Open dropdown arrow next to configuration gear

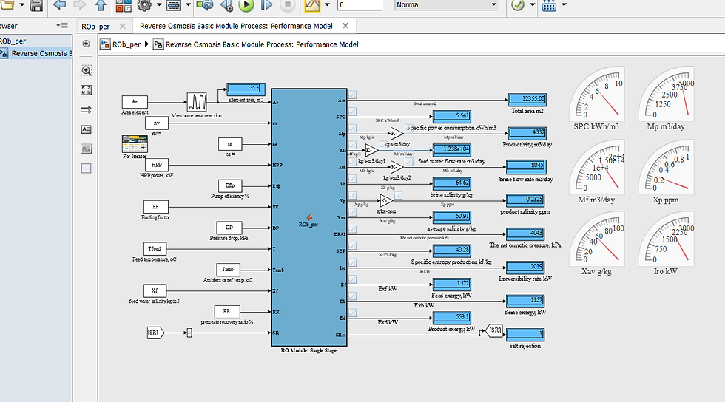tap(159, 5)
